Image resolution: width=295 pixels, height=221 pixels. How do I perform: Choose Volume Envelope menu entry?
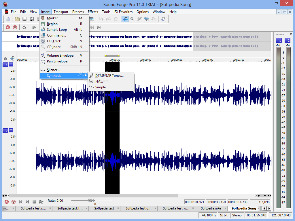pyautogui.click(x=64, y=56)
